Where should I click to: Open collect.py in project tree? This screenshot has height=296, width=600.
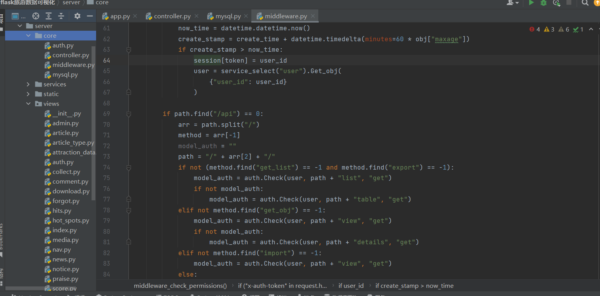coord(62,172)
